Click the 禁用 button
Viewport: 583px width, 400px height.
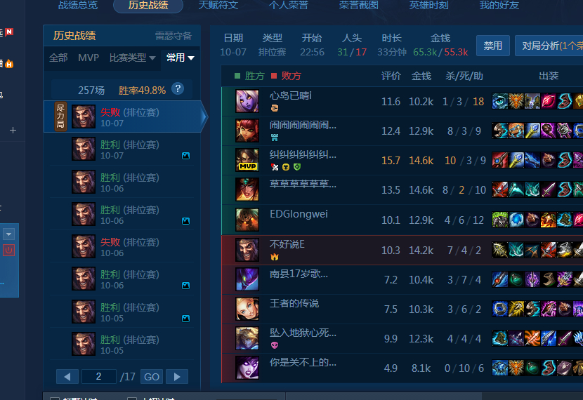click(492, 46)
